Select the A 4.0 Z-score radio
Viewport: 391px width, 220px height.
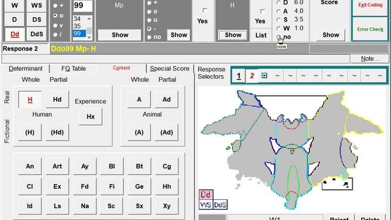(279, 11)
